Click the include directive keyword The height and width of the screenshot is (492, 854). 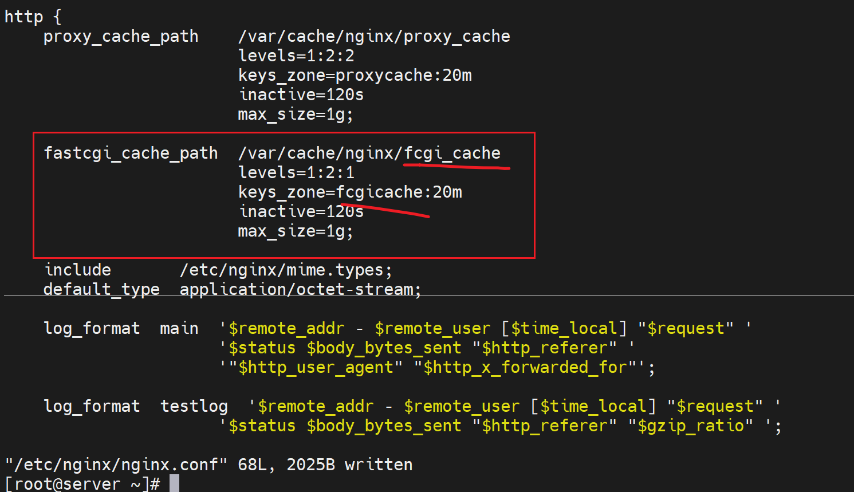77,270
